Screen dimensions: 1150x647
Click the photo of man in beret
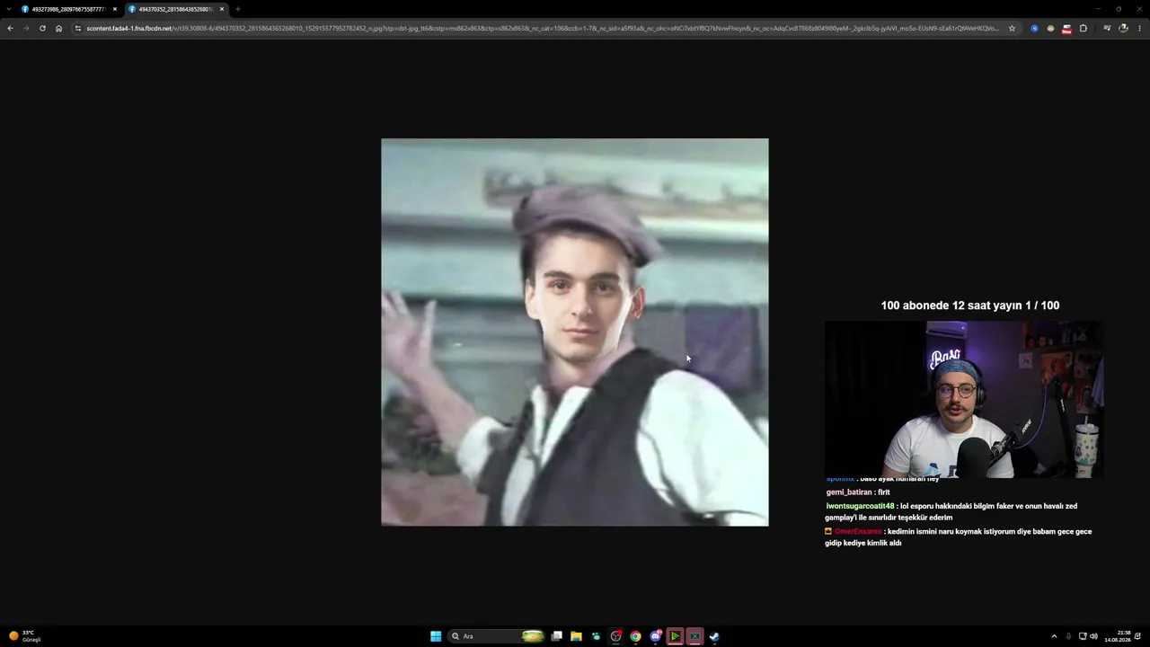click(x=575, y=332)
